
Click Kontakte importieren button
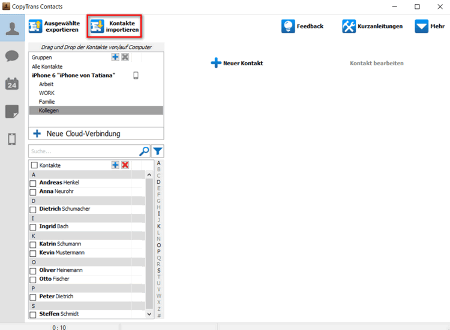click(114, 26)
